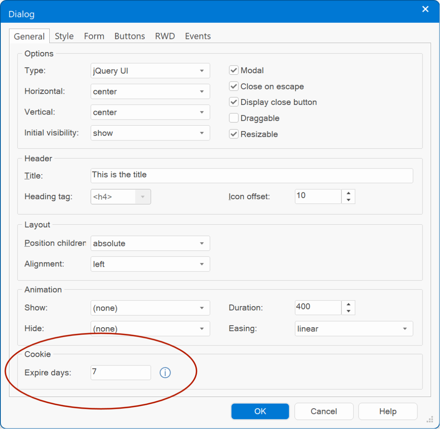Expand the Horizontal position dropdown
440x429 pixels.
coord(150,91)
